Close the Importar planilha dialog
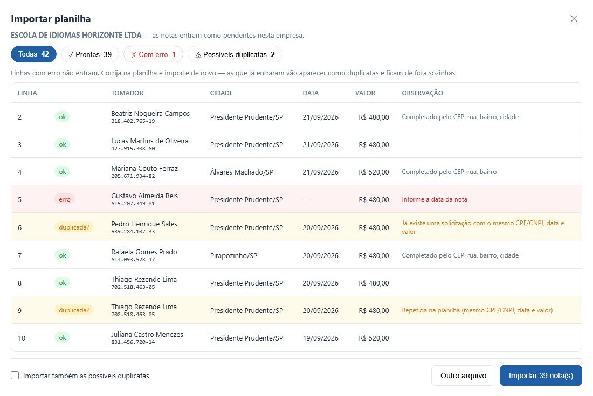The height and width of the screenshot is (396, 593). tap(574, 18)
